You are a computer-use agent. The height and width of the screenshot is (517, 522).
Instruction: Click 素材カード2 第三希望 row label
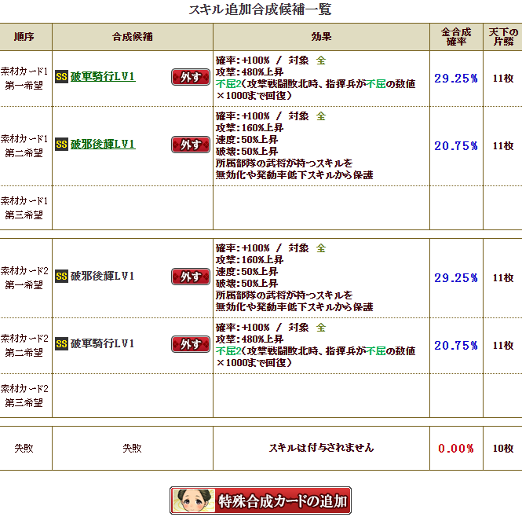24,396
